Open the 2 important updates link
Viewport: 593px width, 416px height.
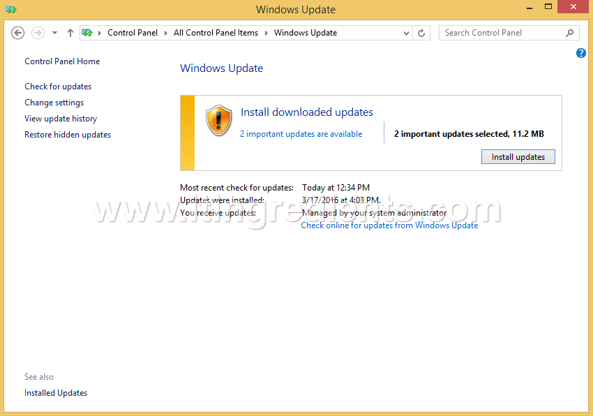coord(301,133)
